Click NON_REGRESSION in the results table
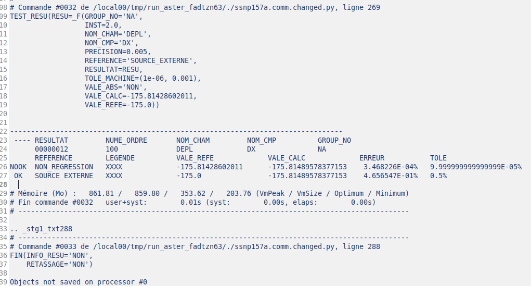531x286 pixels. click(x=64, y=167)
